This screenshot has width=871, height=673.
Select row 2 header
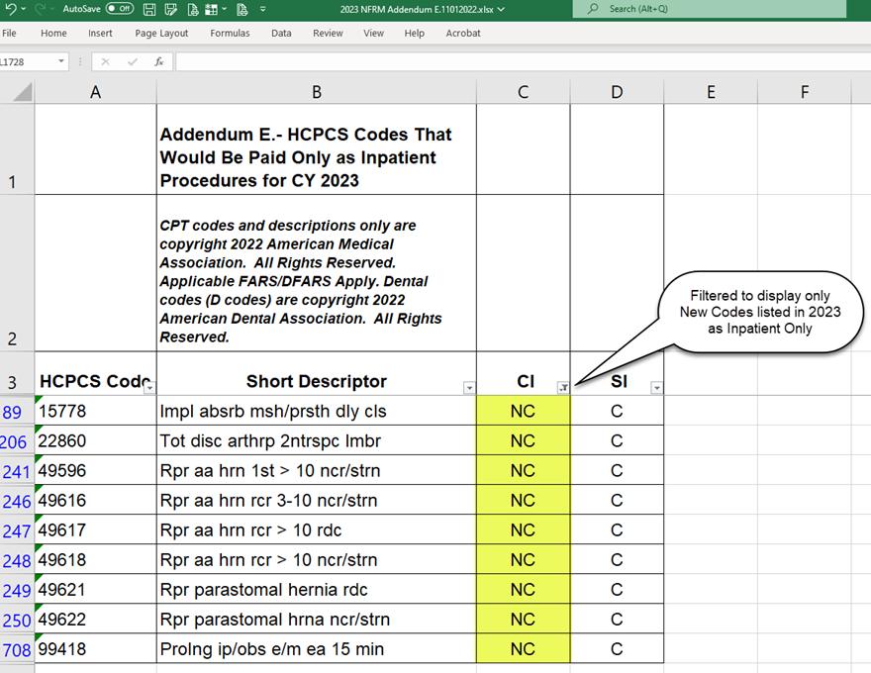[17, 272]
